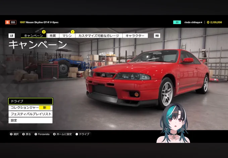Click the 戻る button hint

click(26, 134)
